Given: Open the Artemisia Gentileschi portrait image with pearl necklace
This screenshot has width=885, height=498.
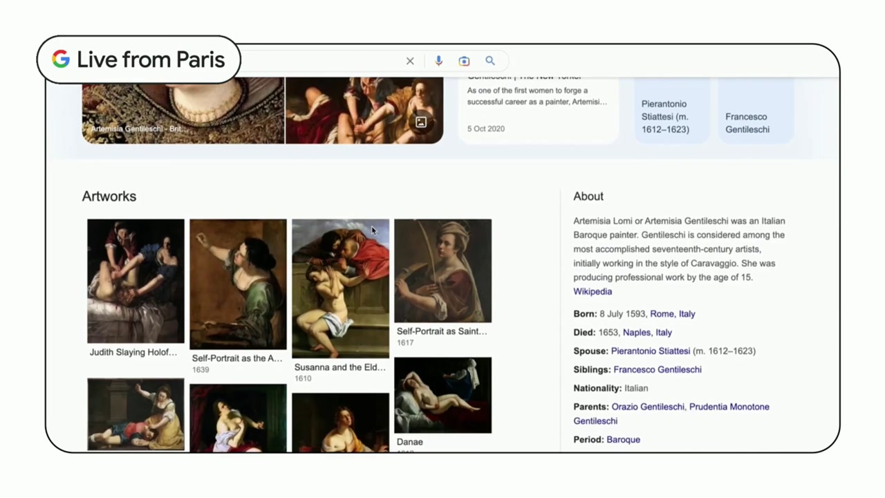Looking at the screenshot, I should (183, 110).
